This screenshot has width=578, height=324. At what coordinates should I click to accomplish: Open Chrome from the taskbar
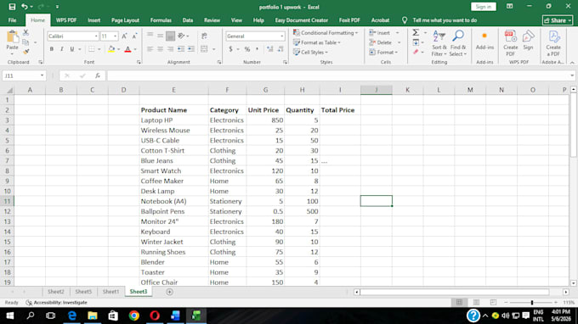(x=134, y=316)
